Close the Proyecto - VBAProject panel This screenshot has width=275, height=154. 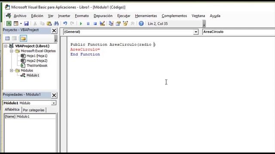pos(54,30)
